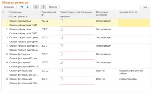Click the move row up arrow icon
The width and height of the screenshot is (151, 93).
(22, 7)
